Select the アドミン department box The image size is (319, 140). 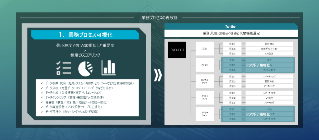point(205,65)
